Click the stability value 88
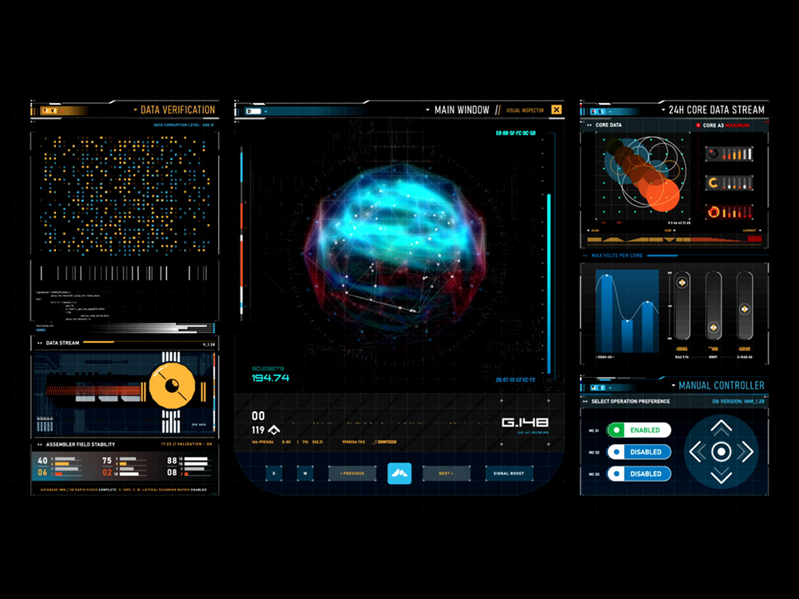The width and height of the screenshot is (799, 599). coord(172,461)
